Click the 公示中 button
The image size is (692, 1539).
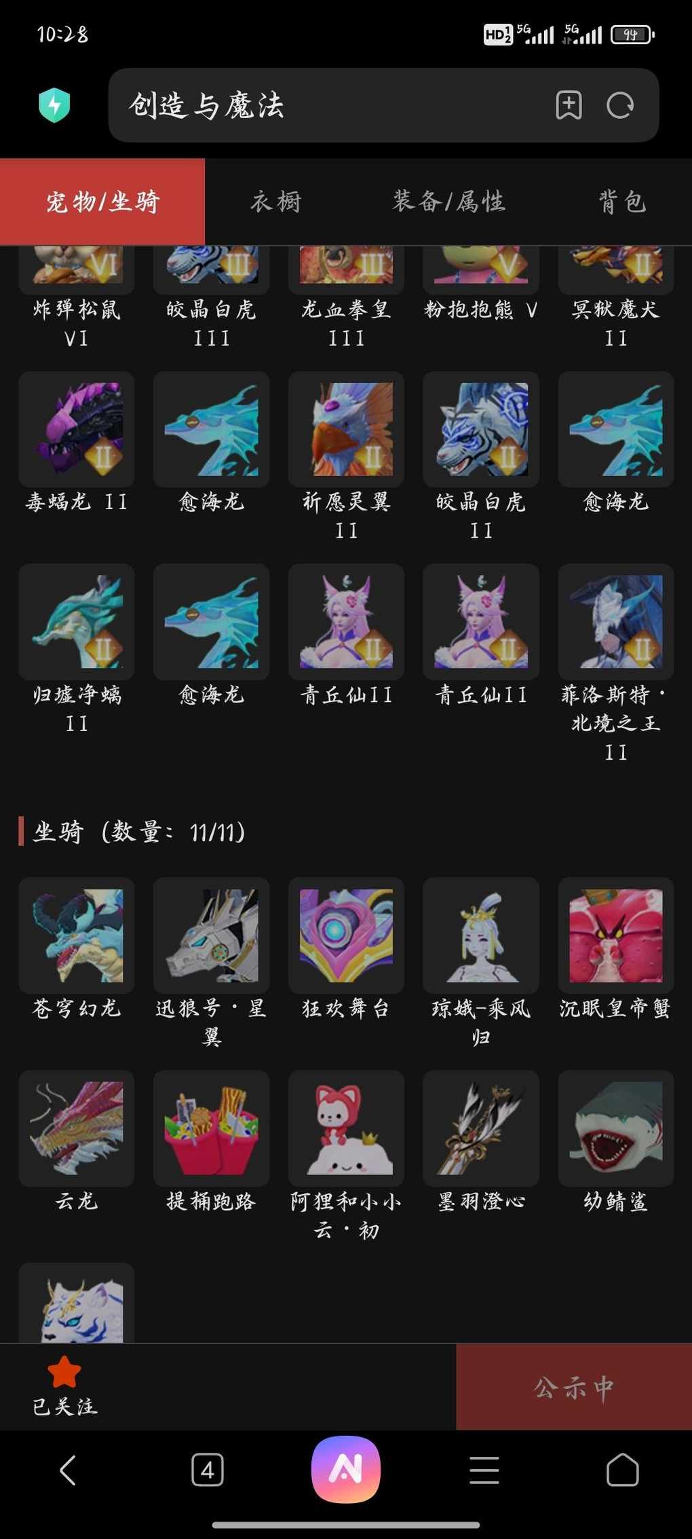pos(574,1387)
